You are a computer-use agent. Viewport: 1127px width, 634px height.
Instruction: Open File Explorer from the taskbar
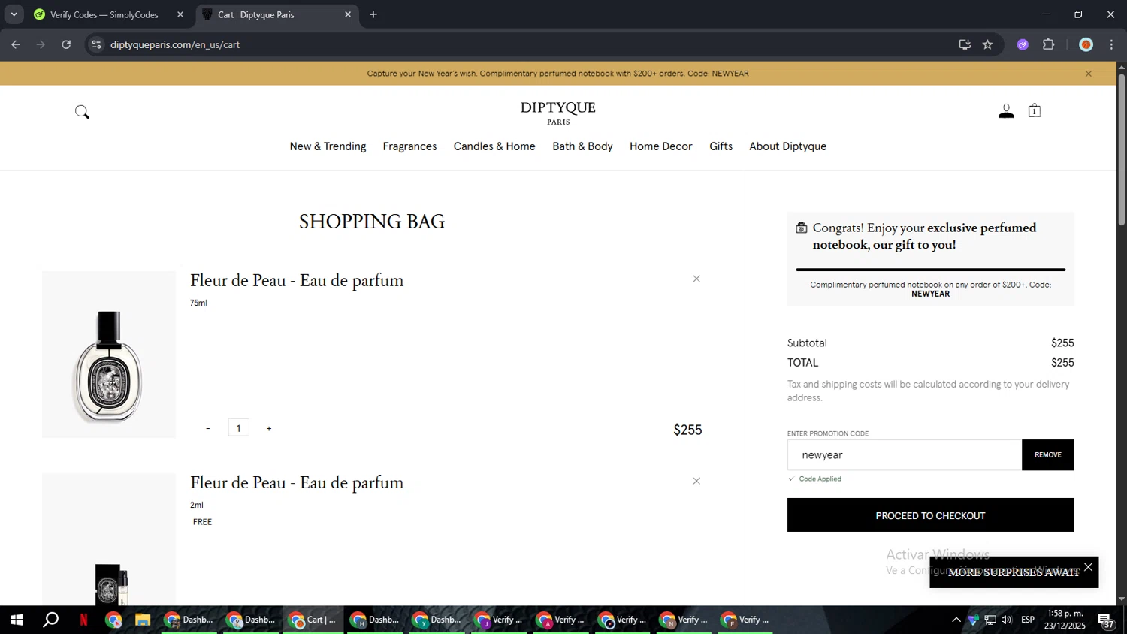[x=142, y=620]
